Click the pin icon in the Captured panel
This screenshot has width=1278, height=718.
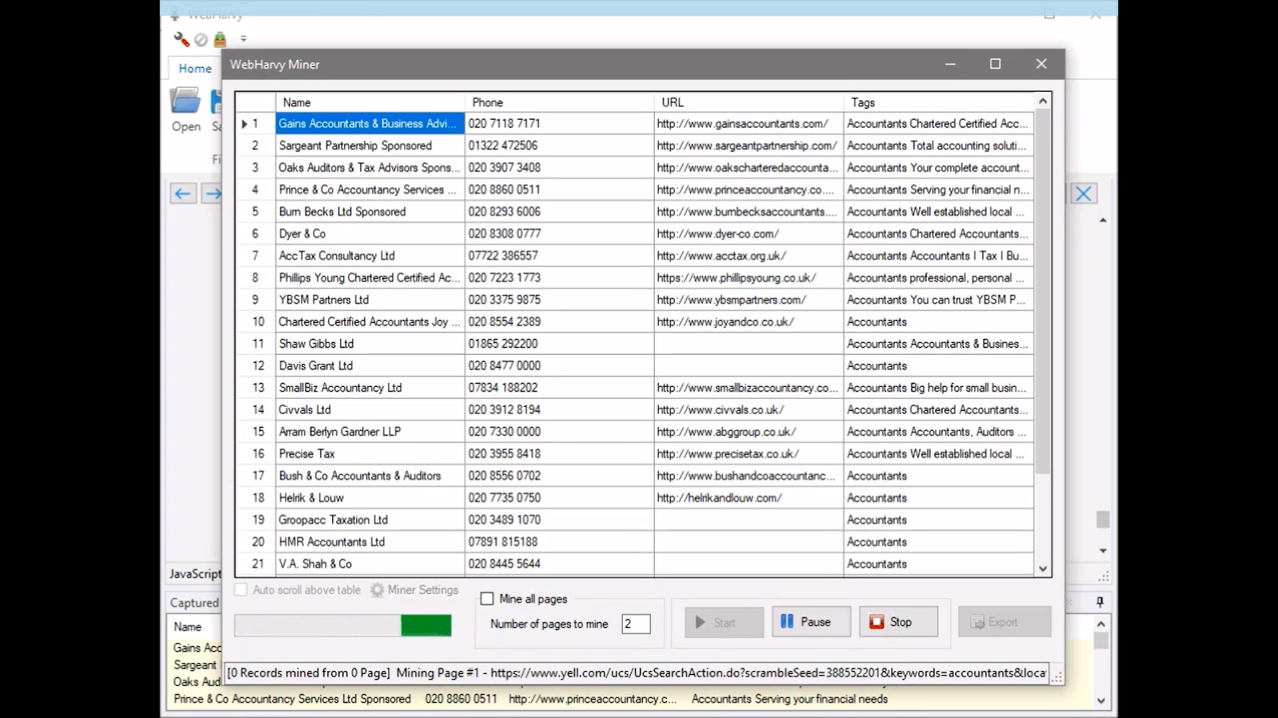pyautogui.click(x=1100, y=602)
